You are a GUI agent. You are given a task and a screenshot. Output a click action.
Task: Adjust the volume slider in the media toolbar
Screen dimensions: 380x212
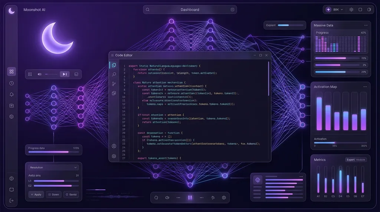coord(51,74)
